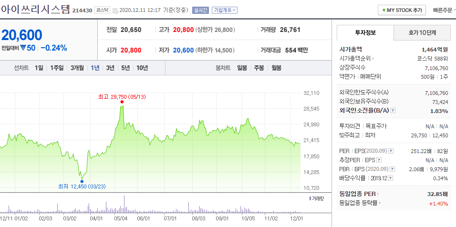Click the 거래량 value 26,761
This screenshot has height=227, width=456.
[x=290, y=30]
